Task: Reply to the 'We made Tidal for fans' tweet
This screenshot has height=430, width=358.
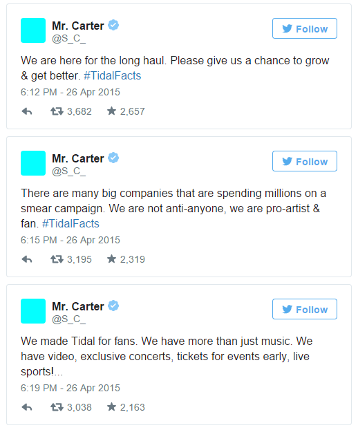Action: (27, 407)
